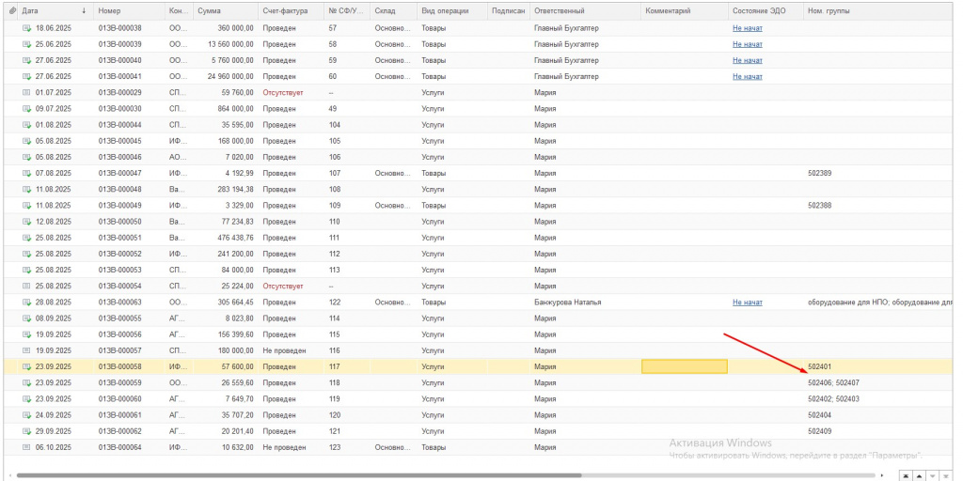Screen dimensions: 963x481
Task: Open the Не начат link for 013В-000063
Action: (x=748, y=303)
